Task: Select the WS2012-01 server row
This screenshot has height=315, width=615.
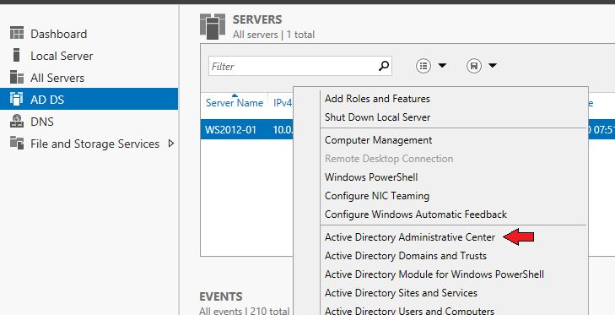Action: [247, 129]
